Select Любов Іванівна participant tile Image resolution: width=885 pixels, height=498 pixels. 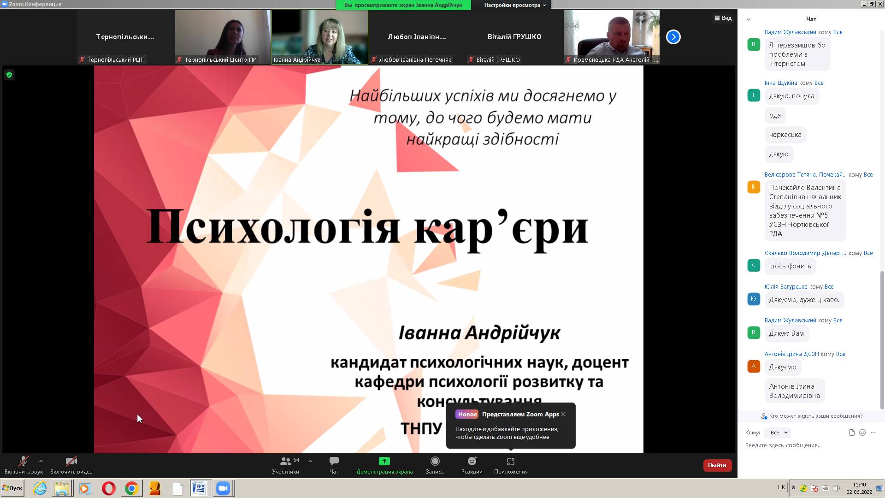tap(417, 37)
